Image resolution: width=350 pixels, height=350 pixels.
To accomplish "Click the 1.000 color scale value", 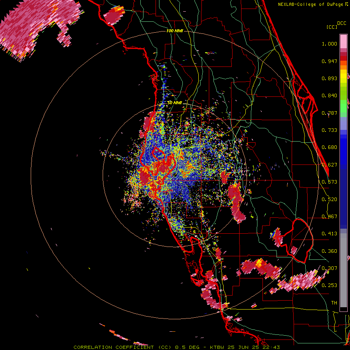I will pyautogui.click(x=329, y=44).
